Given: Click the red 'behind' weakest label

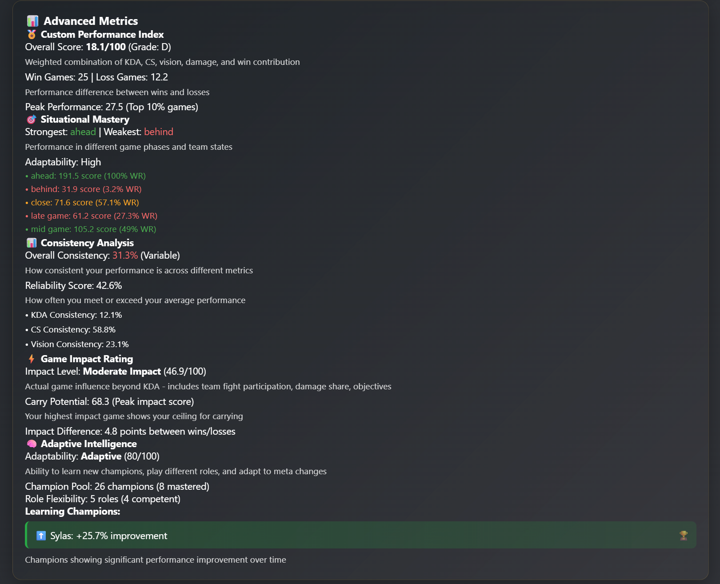Looking at the screenshot, I should coord(159,132).
